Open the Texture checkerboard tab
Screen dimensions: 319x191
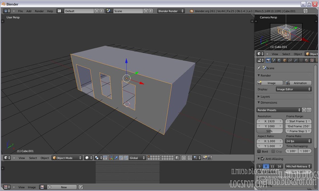coord(312,60)
